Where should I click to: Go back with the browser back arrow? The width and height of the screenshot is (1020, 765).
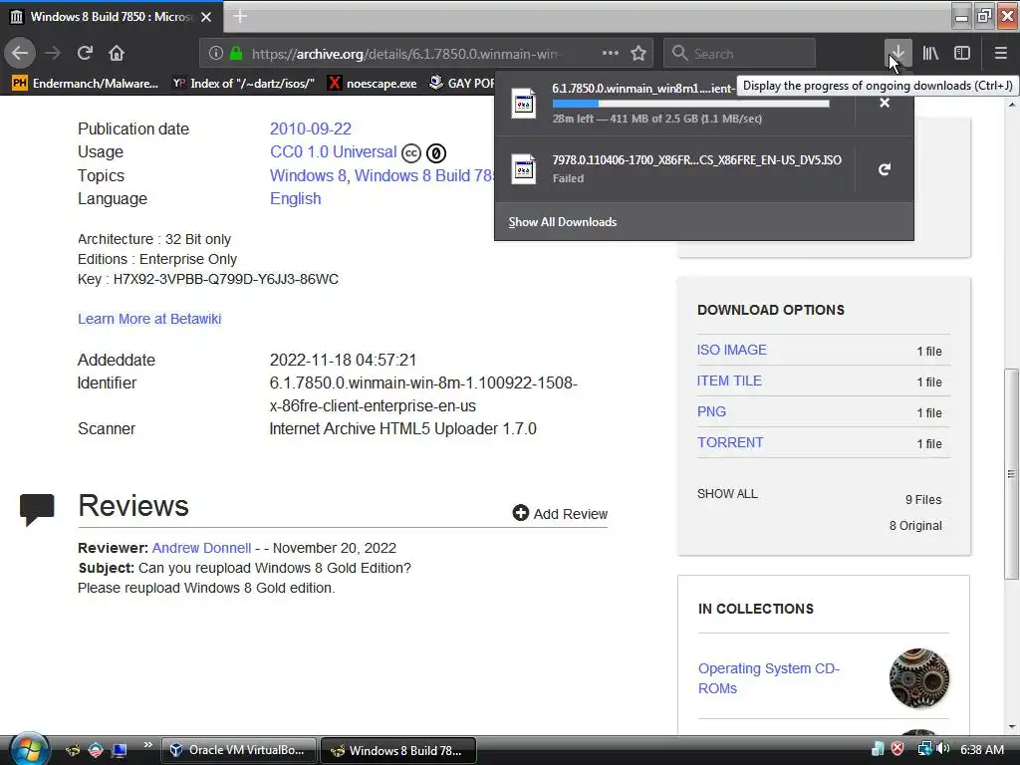[20, 53]
